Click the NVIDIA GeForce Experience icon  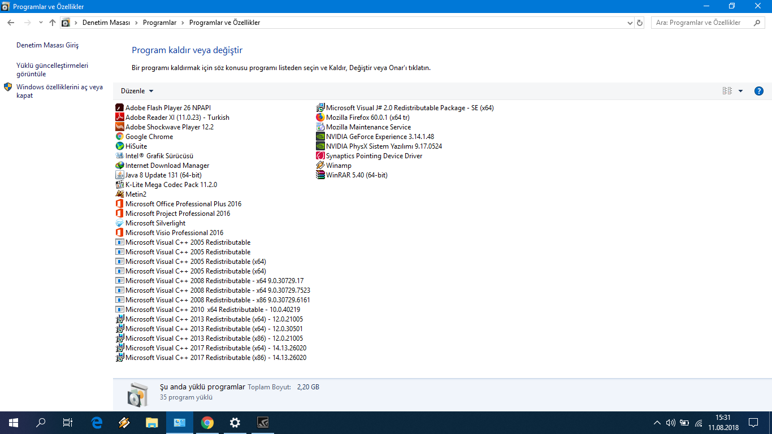[320, 137]
